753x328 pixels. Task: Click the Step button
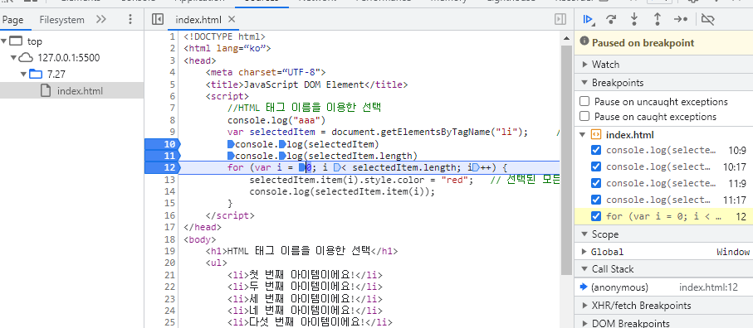[681, 19]
